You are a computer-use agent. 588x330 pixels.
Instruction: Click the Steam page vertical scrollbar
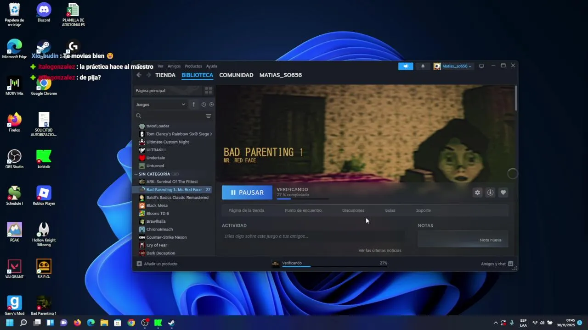pos(516,98)
